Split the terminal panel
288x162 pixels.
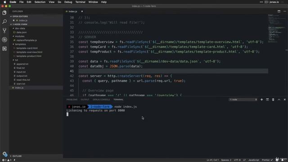pos(267,99)
